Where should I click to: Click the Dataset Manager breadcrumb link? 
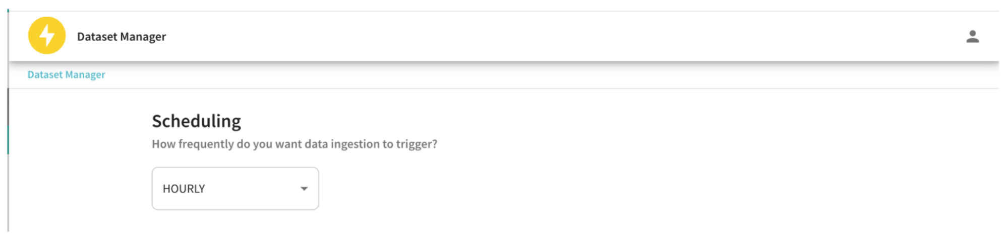(x=66, y=75)
